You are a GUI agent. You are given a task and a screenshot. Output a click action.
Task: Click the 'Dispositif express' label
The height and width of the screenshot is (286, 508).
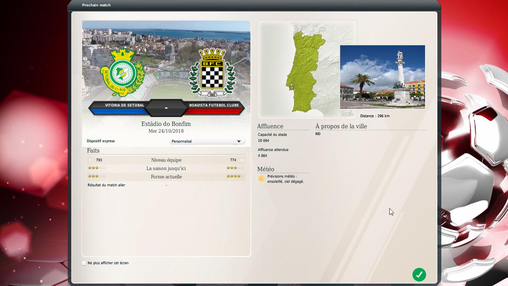pyautogui.click(x=101, y=141)
